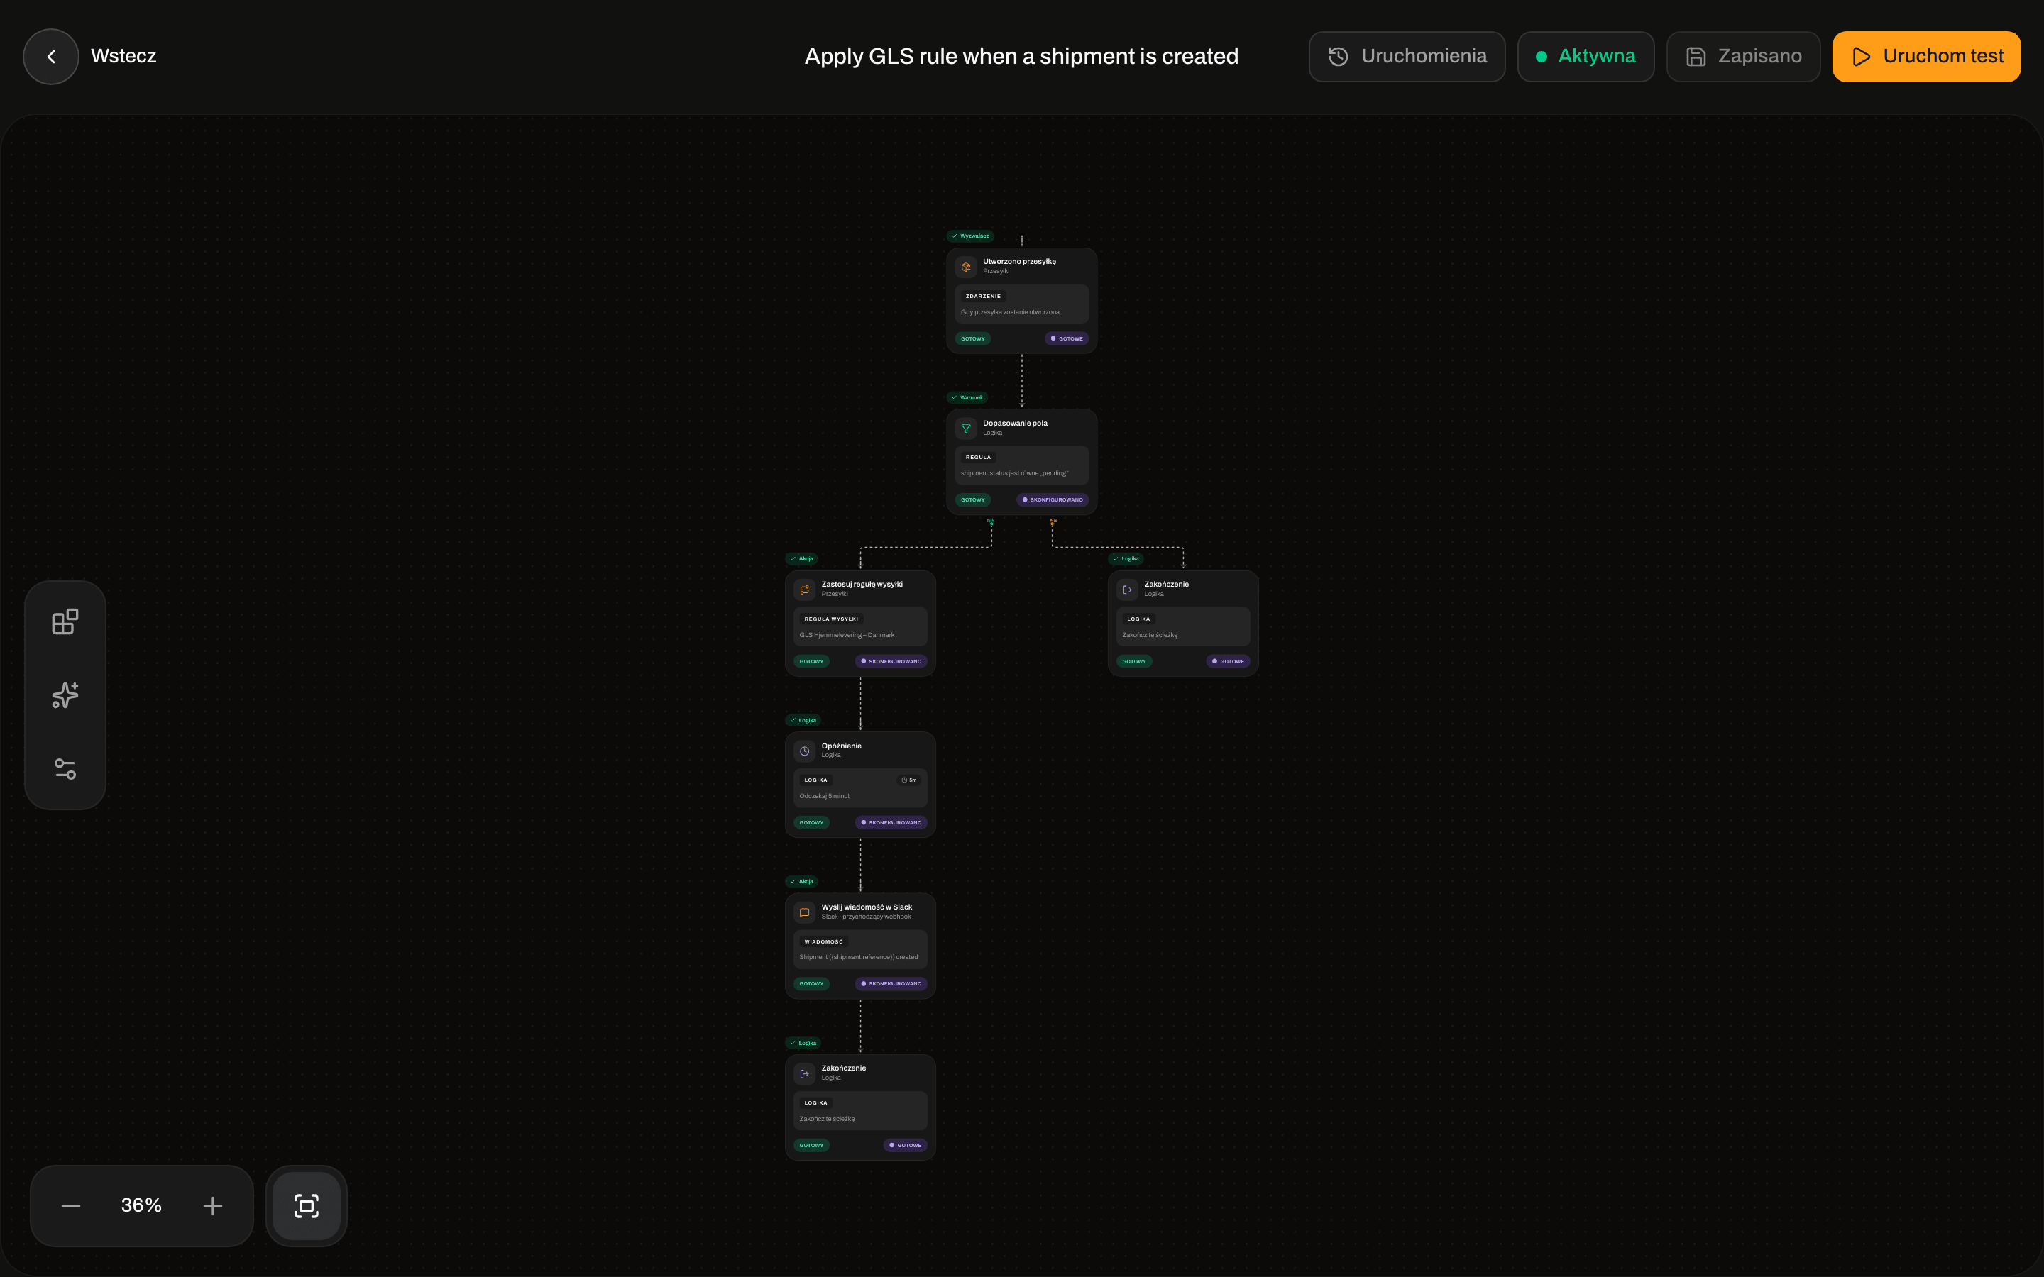Image resolution: width=2044 pixels, height=1277 pixels.
Task: Click the package icon on Utworzono przesyłkę
Action: pyautogui.click(x=965, y=267)
